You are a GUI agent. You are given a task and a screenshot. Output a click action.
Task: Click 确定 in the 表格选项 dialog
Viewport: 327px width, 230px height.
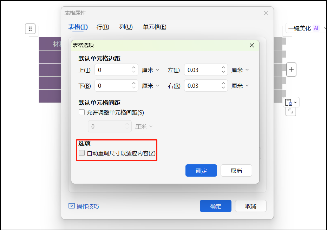point(201,170)
